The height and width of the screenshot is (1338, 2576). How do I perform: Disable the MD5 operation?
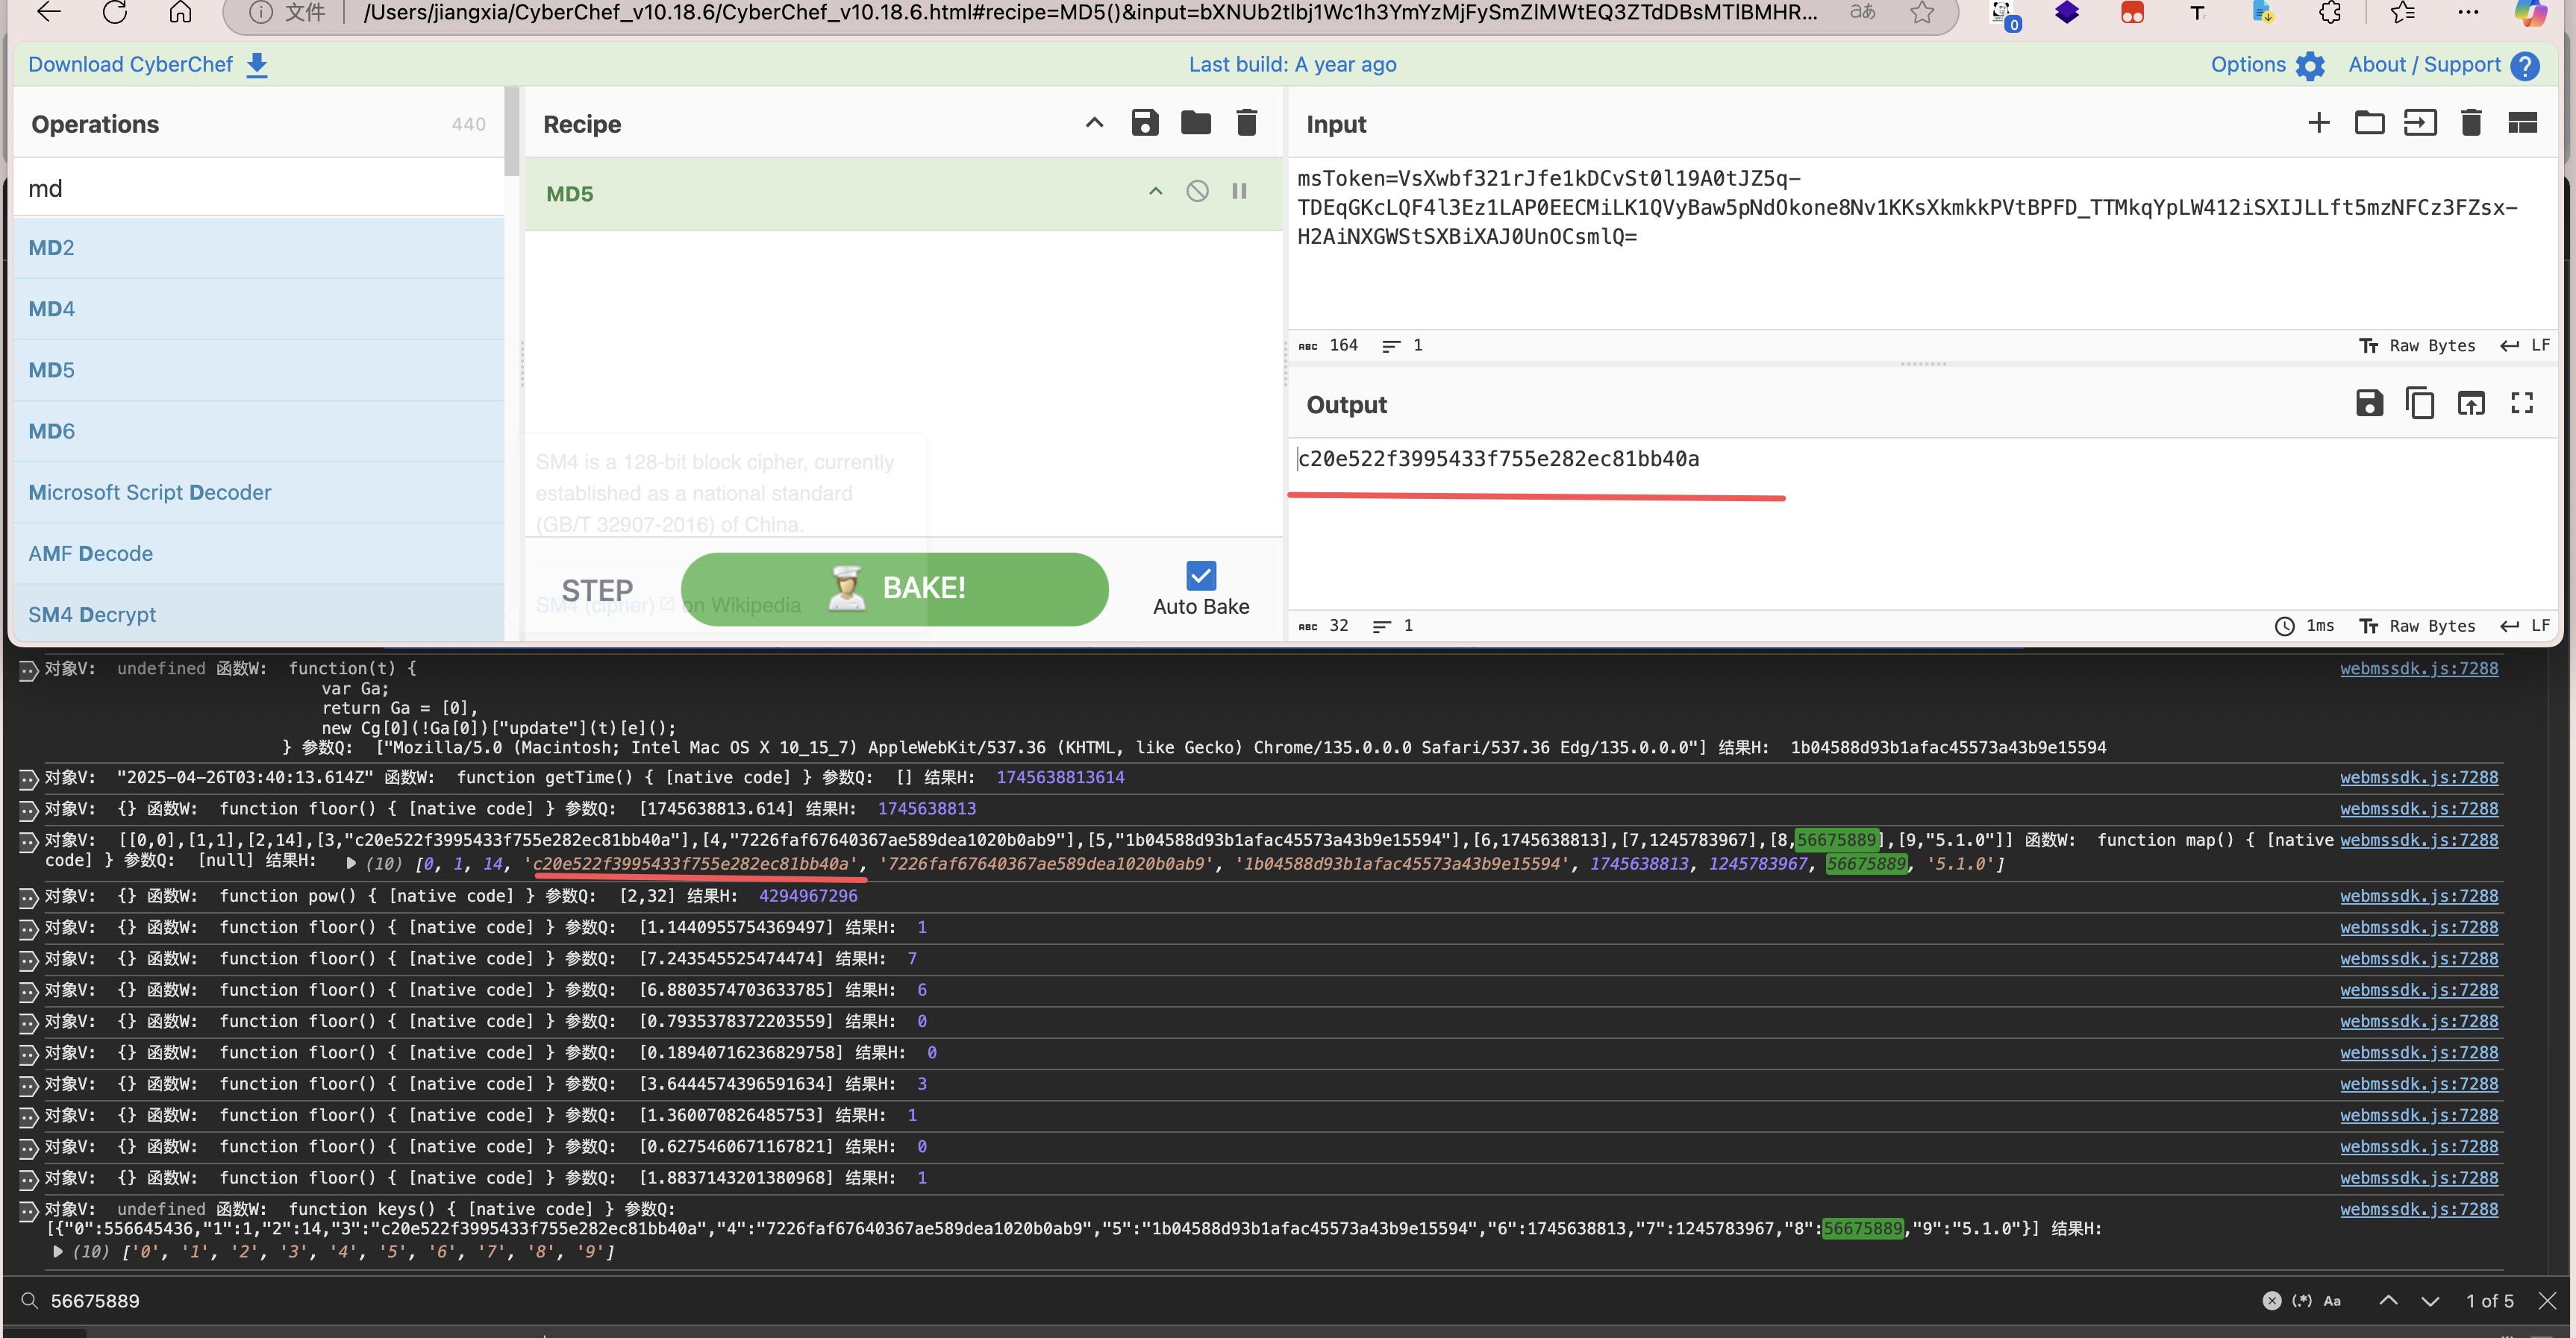(x=1197, y=191)
